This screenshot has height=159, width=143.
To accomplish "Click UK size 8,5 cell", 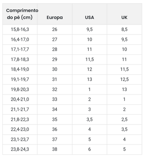I will [x=124, y=29].
